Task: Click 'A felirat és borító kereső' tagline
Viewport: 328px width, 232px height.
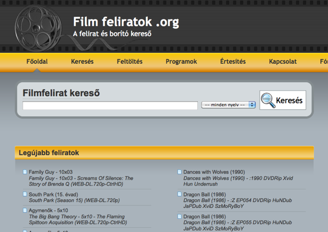Action: (112, 34)
